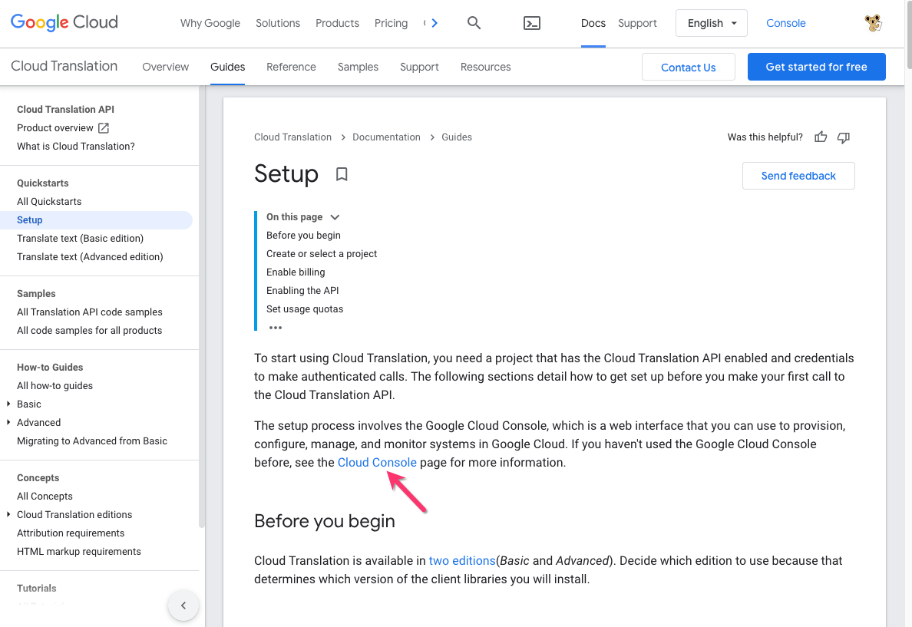
Task: Switch to the Reference tab
Action: tap(292, 67)
